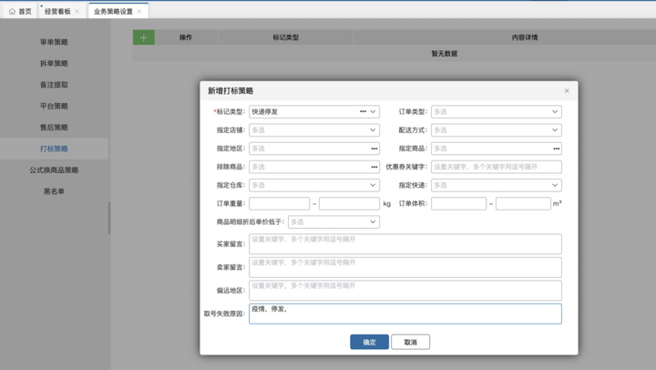Select 审单策略 in the sidebar
Image resolution: width=656 pixels, height=370 pixels.
pyautogui.click(x=54, y=42)
